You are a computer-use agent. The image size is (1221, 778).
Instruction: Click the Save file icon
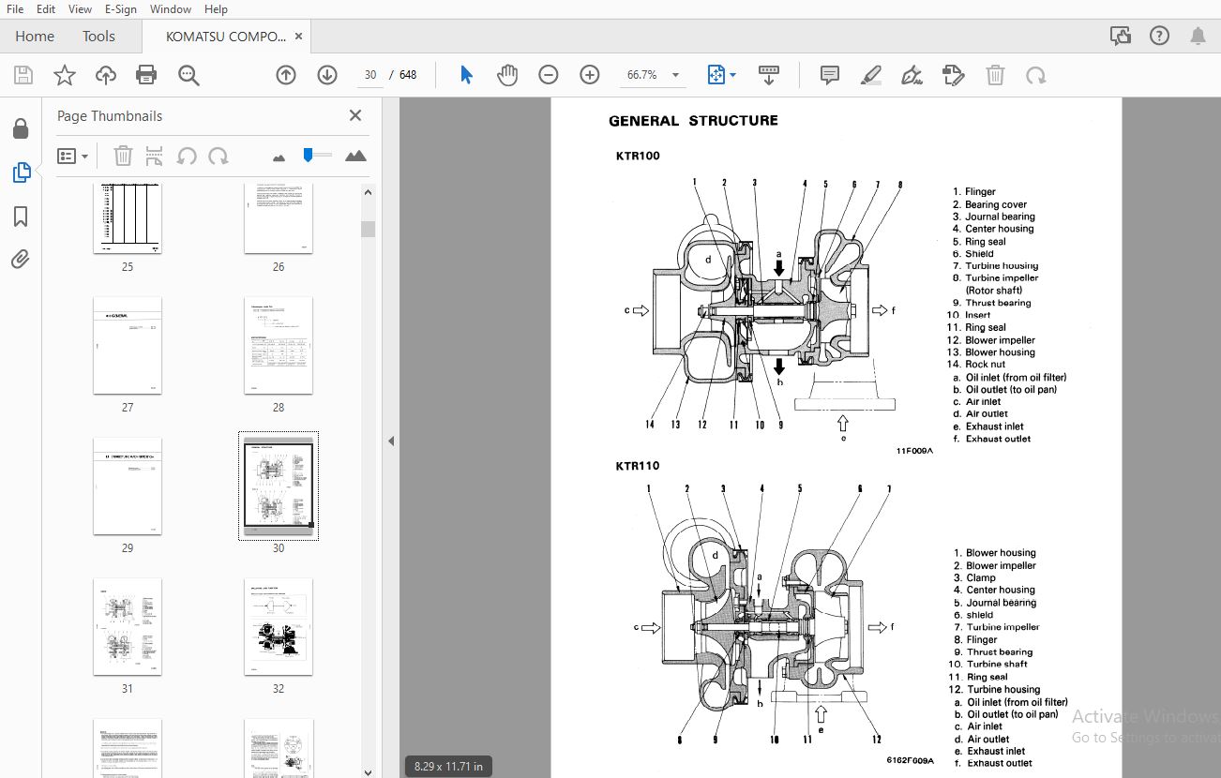tap(23, 75)
